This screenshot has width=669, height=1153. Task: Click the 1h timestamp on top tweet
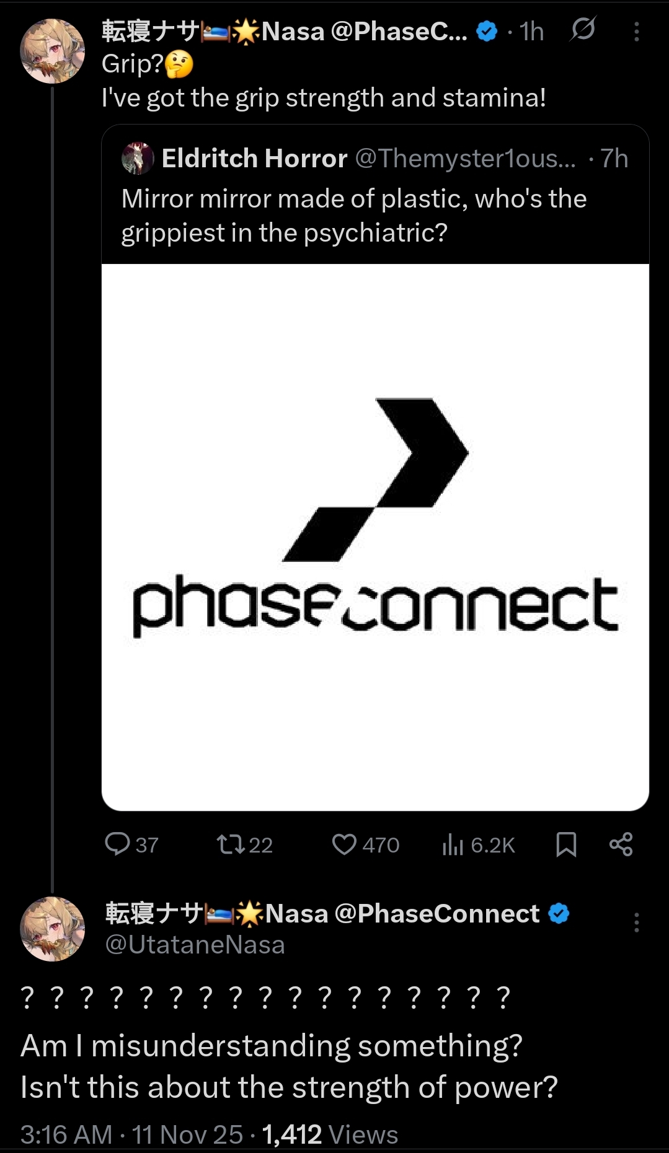pyautogui.click(x=532, y=32)
